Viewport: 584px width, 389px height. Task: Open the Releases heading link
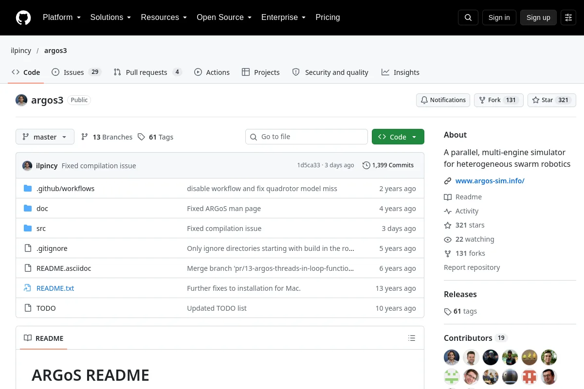pyautogui.click(x=460, y=294)
